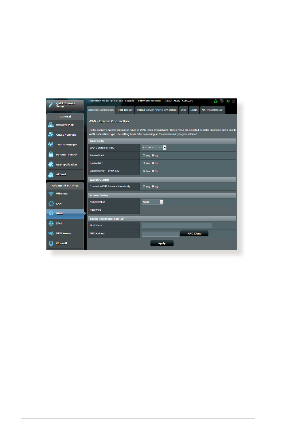Image resolution: width=293 pixels, height=442 pixels.
Task: Click the IPv6 globe icon
Action: pyautogui.click(x=51, y=223)
